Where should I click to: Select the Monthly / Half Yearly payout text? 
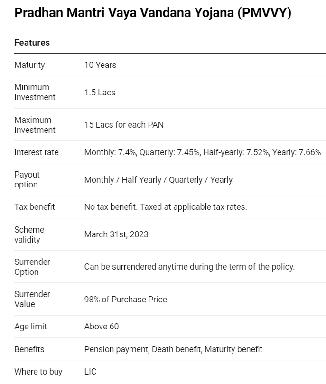pyautogui.click(x=158, y=180)
